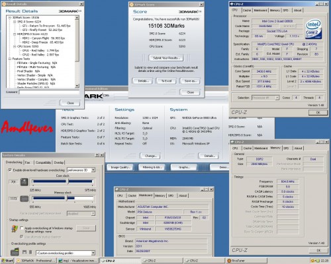Toggle Enable driver-level hardware overclocking checkbox

(x=10, y=170)
